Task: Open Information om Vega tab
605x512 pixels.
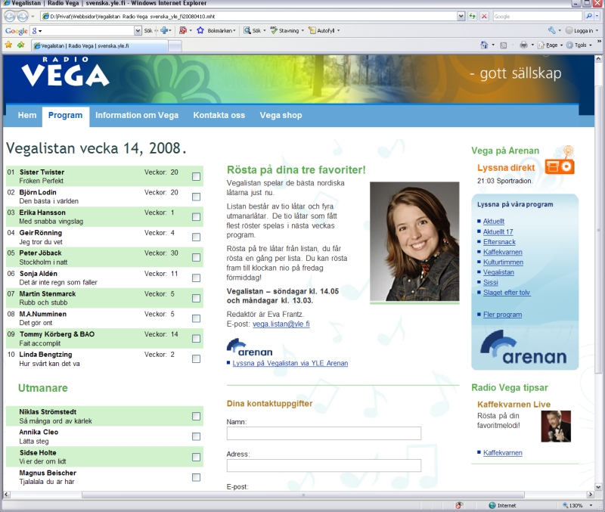Action: coord(137,115)
